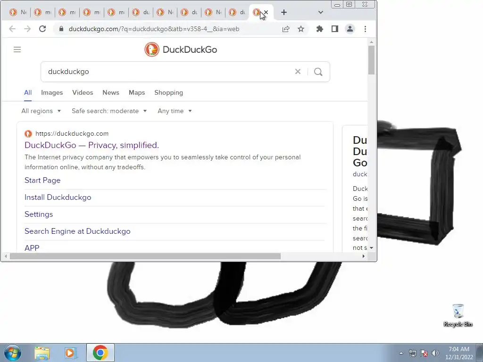Open the Any time filter dropdown
Image resolution: width=483 pixels, height=362 pixels.
click(x=175, y=111)
